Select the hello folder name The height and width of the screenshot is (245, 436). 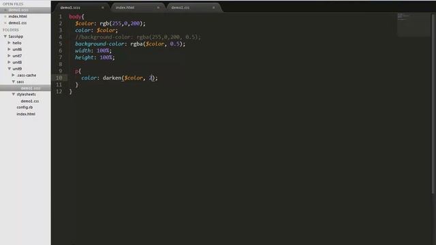coord(17,43)
